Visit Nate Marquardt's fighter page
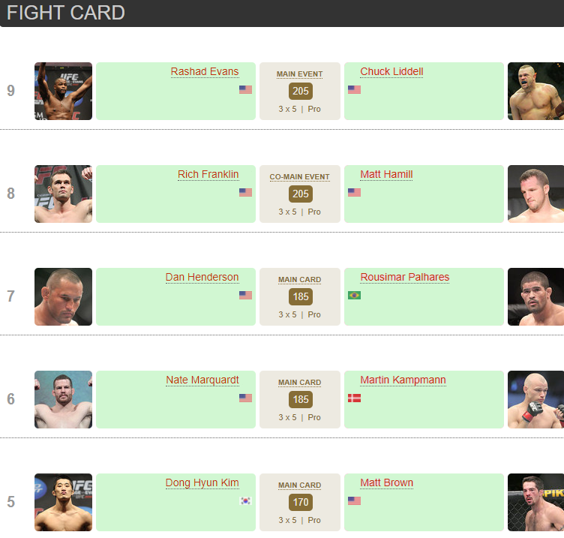This screenshot has width=564, height=538. pyautogui.click(x=202, y=380)
